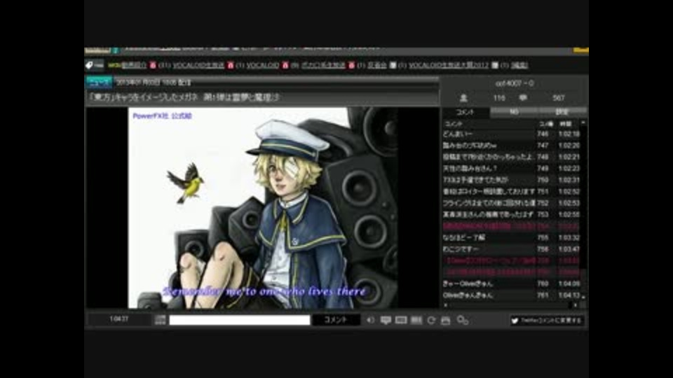Select comment number 753 row
The height and width of the screenshot is (378, 673).
click(511, 214)
